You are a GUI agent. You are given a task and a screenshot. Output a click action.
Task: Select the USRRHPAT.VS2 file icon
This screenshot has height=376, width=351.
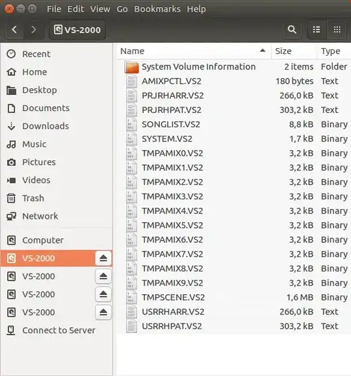[x=131, y=326]
